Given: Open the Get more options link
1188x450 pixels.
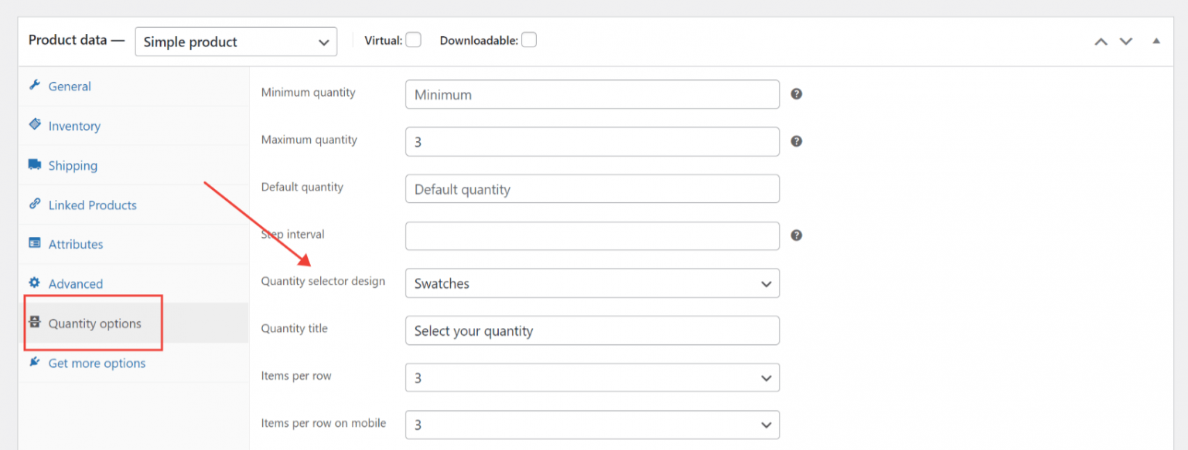Looking at the screenshot, I should coord(97,363).
